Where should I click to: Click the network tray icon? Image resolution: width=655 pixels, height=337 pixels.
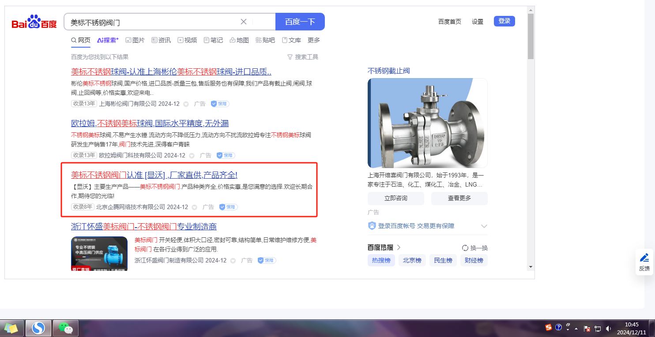598,328
